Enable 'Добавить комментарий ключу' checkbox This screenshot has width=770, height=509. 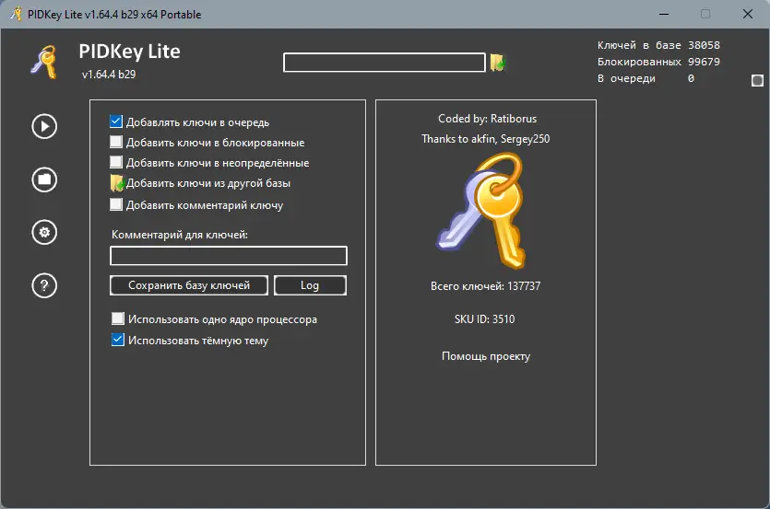(x=116, y=204)
